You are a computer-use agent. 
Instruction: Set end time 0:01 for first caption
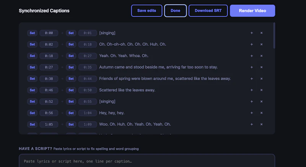click(x=71, y=33)
